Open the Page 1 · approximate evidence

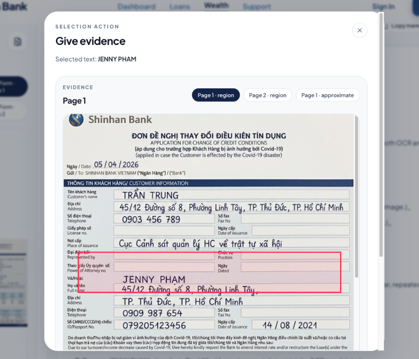(327, 95)
